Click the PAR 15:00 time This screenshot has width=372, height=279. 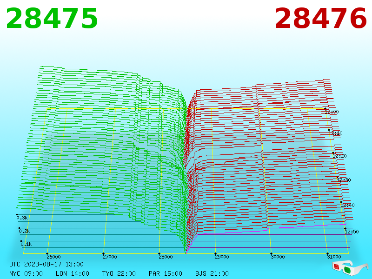click(166, 273)
